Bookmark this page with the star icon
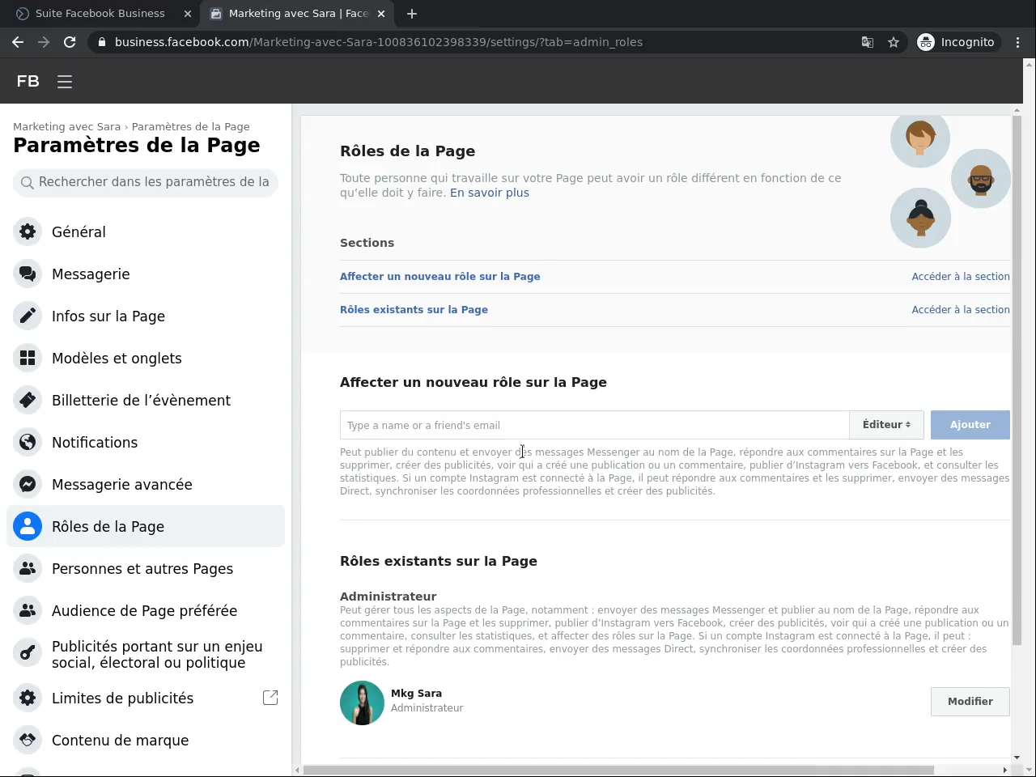Screen dimensions: 1036x777 pos(894,42)
